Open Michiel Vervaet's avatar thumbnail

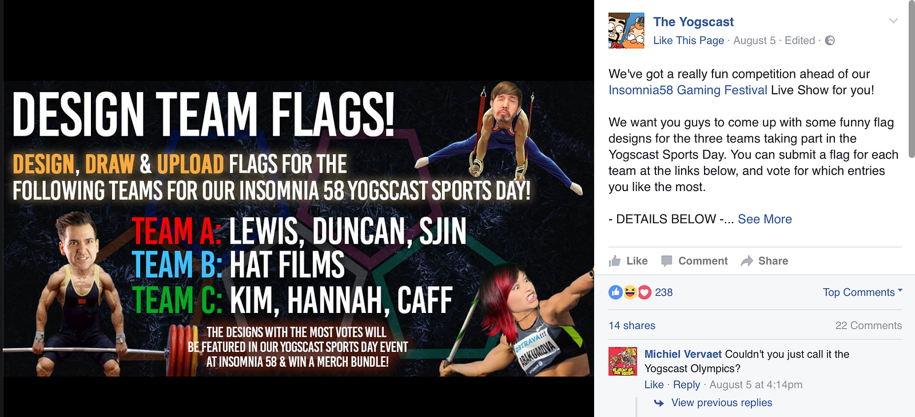[x=623, y=361]
